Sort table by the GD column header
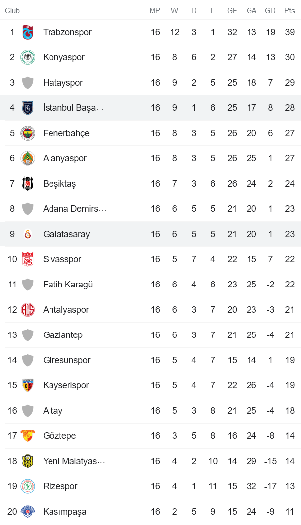 click(x=270, y=10)
